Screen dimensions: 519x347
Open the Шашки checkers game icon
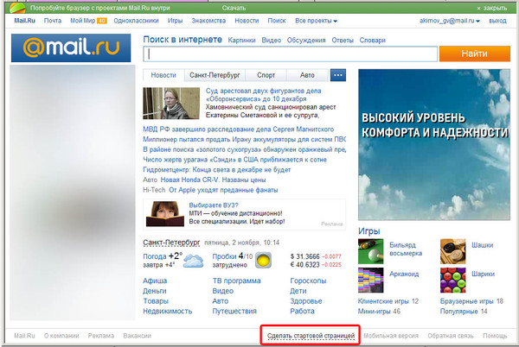[x=452, y=251]
